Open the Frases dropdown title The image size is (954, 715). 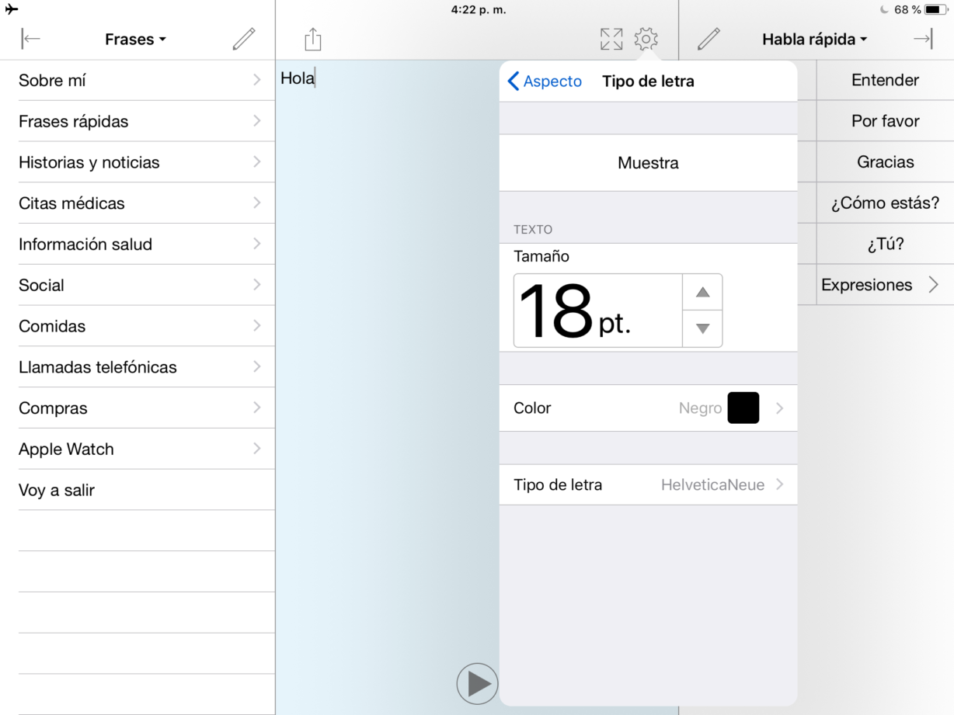click(x=135, y=40)
